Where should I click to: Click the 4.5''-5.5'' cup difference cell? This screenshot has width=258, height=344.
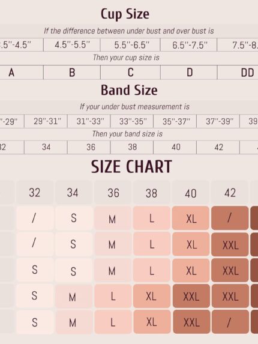pos(72,45)
